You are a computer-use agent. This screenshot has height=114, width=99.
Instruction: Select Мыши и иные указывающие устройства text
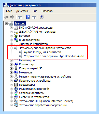pyautogui.click(x=45, y=77)
